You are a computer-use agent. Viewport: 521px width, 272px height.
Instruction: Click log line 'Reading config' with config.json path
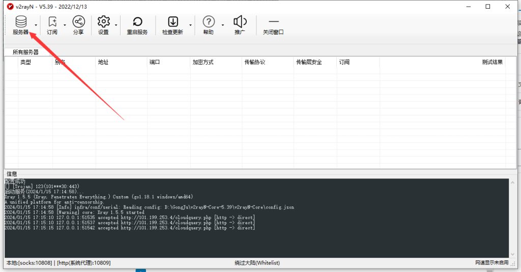pos(149,207)
